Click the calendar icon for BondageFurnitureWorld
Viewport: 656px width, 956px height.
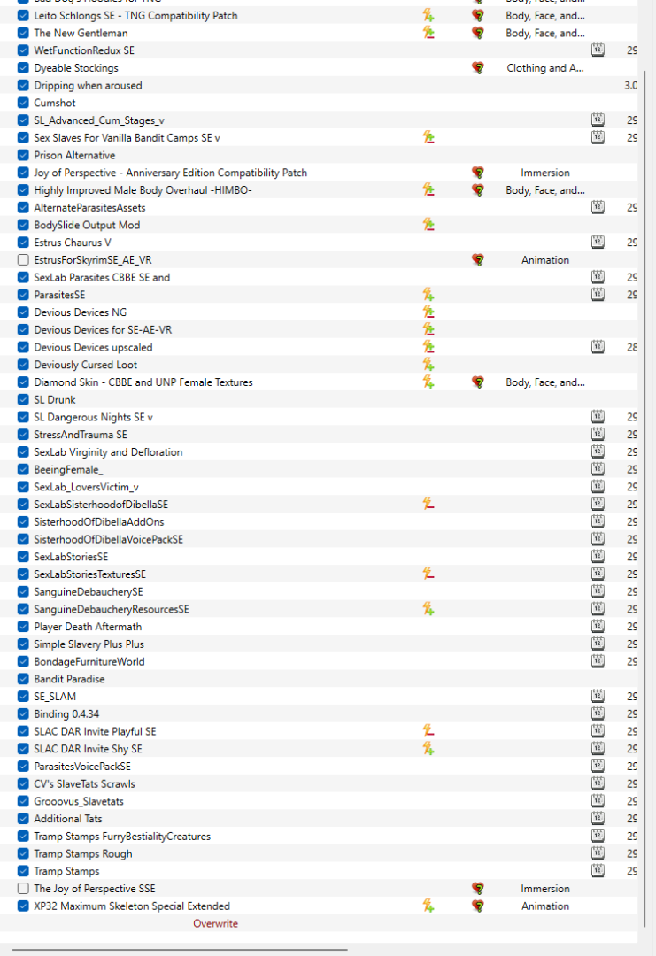point(598,661)
